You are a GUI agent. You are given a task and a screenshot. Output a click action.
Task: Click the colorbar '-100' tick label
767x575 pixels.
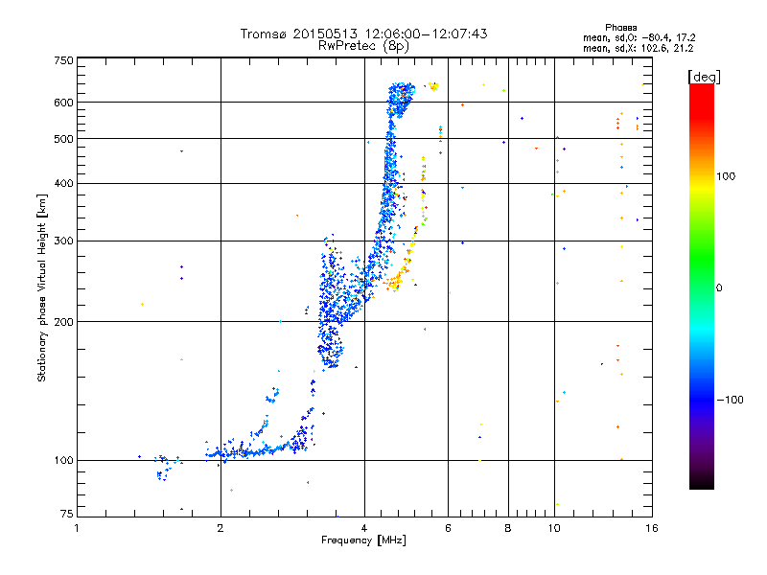tap(731, 400)
